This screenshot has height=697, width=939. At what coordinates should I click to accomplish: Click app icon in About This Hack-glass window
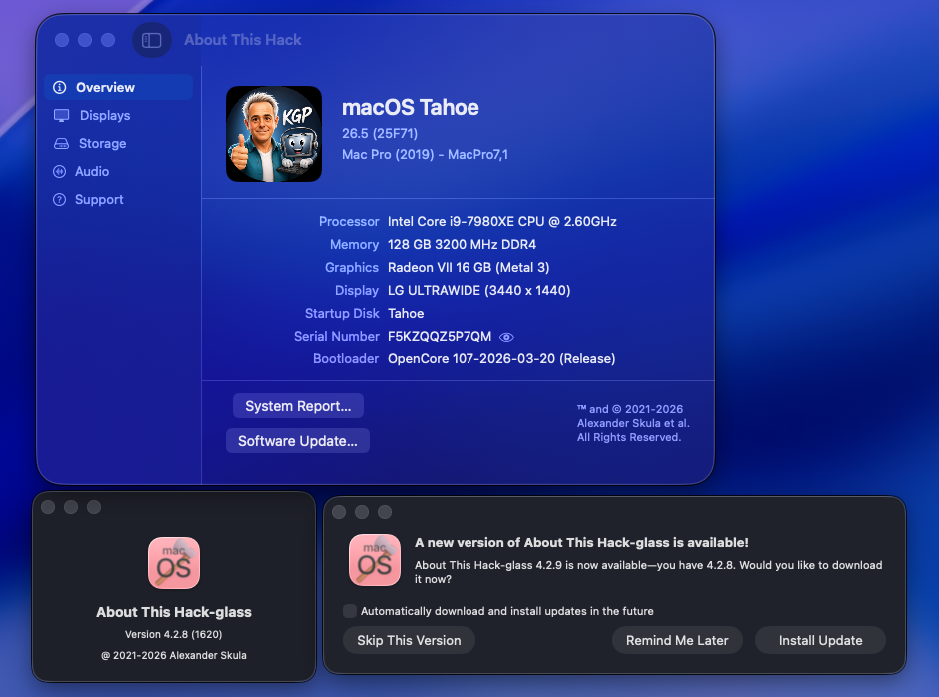[x=174, y=563]
